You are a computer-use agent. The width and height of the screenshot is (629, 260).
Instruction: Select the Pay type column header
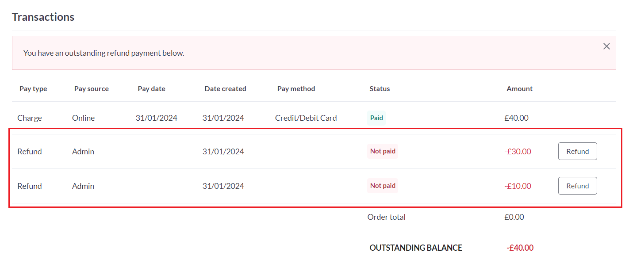click(x=33, y=88)
